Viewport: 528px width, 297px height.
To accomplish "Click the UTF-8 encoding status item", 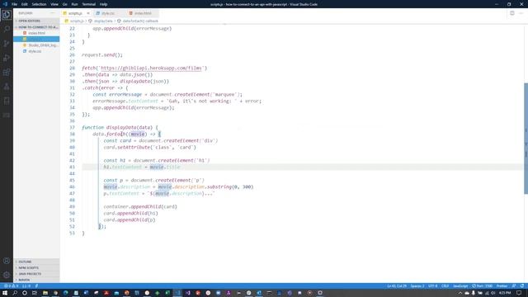I will coord(432,286).
